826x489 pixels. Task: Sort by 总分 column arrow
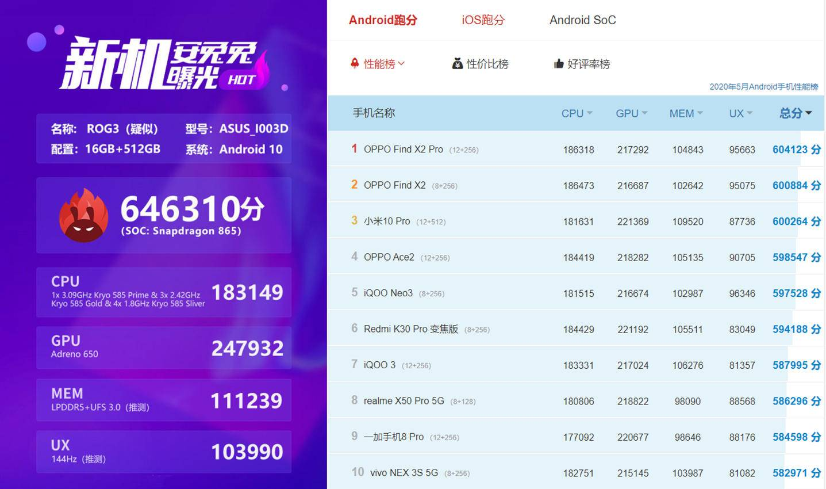(809, 113)
